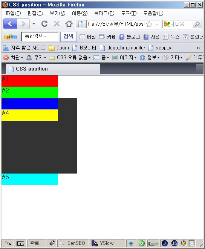Click the camera screenshot status icon
The image size is (205, 249).
(153, 243)
